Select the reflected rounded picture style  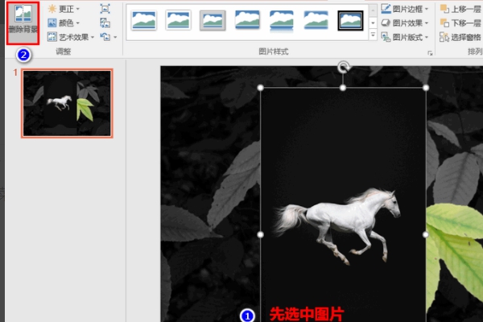point(281,21)
